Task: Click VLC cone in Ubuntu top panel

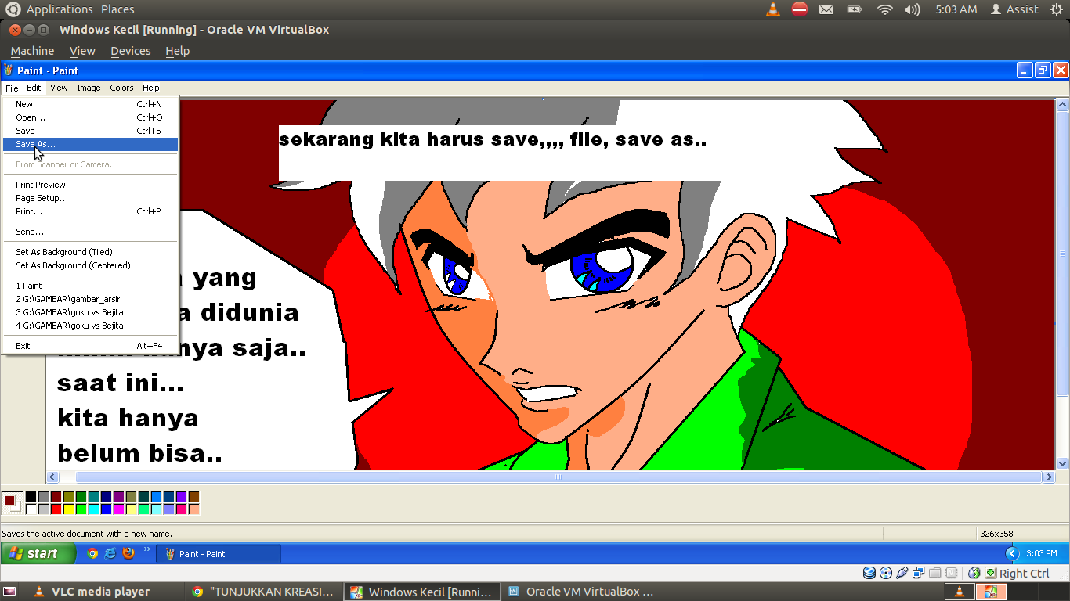Action: tap(773, 9)
